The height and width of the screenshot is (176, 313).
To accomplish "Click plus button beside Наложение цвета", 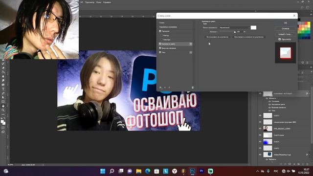I will 191,44.
